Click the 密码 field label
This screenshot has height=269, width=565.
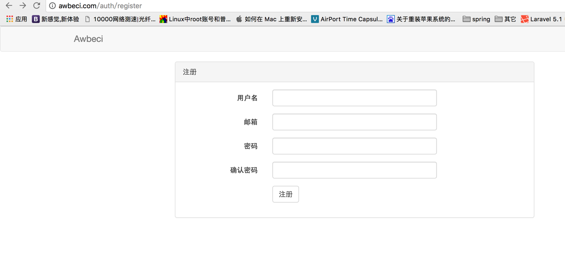tap(251, 146)
